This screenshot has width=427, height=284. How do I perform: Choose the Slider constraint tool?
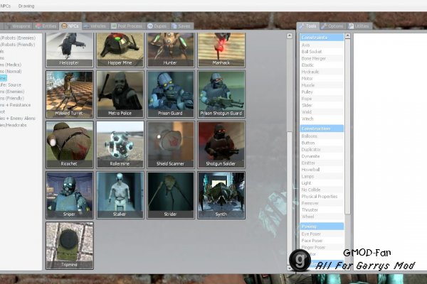322,105
